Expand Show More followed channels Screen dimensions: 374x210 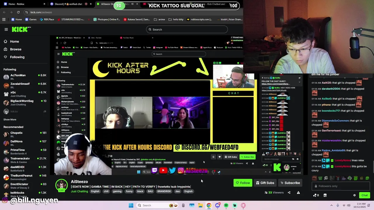(10, 120)
